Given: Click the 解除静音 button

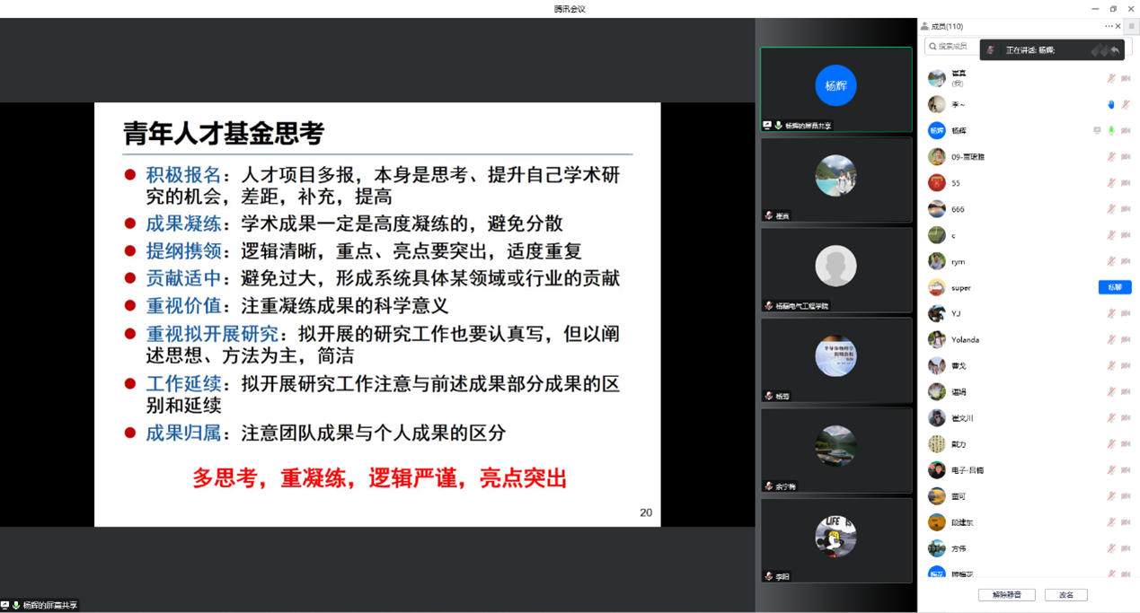Looking at the screenshot, I should [x=1006, y=595].
